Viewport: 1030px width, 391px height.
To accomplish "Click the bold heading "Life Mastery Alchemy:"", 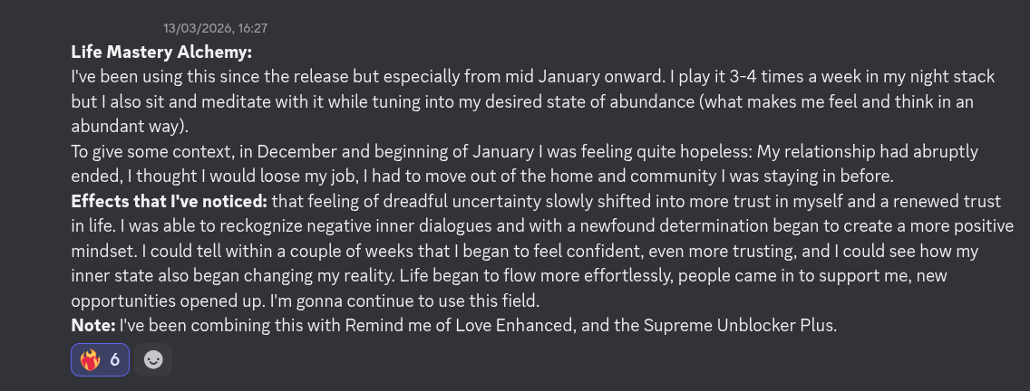I will 161,52.
